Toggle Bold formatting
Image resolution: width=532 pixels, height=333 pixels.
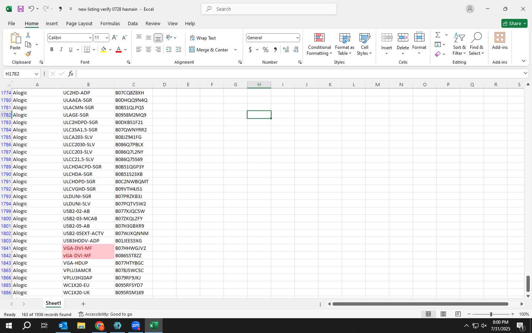click(x=52, y=50)
